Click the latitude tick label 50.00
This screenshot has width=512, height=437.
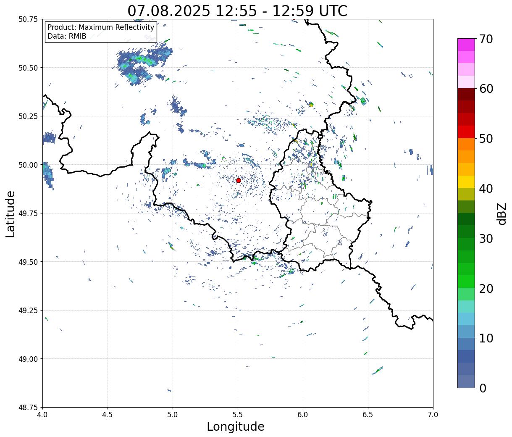[28, 165]
